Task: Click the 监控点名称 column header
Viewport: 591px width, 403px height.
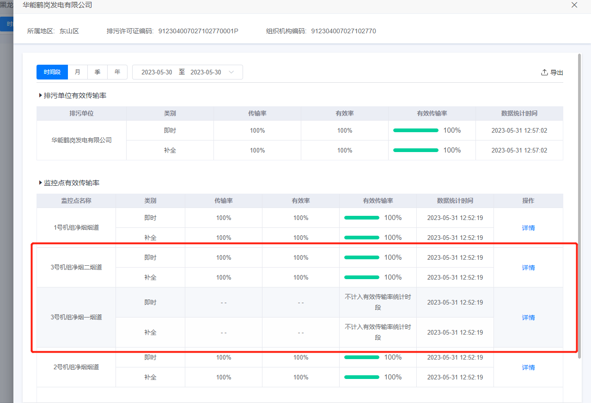Action: click(76, 201)
